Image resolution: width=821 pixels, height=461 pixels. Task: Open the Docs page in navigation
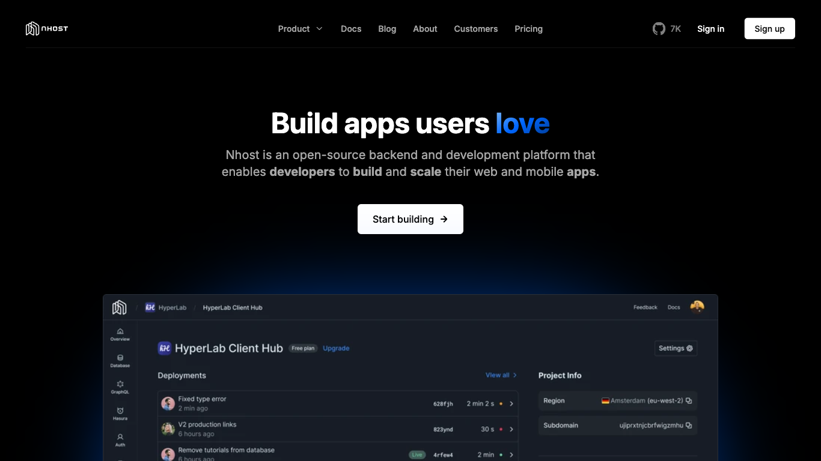[x=351, y=29]
